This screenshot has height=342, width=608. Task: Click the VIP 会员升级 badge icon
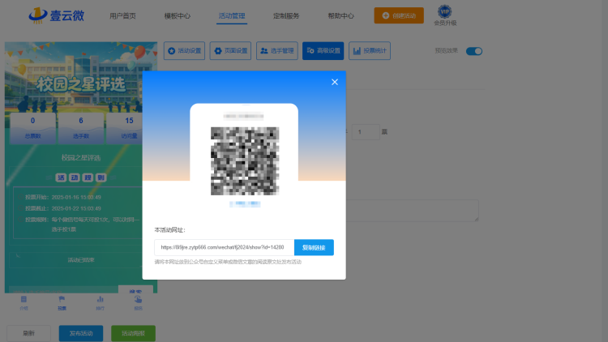(x=445, y=11)
